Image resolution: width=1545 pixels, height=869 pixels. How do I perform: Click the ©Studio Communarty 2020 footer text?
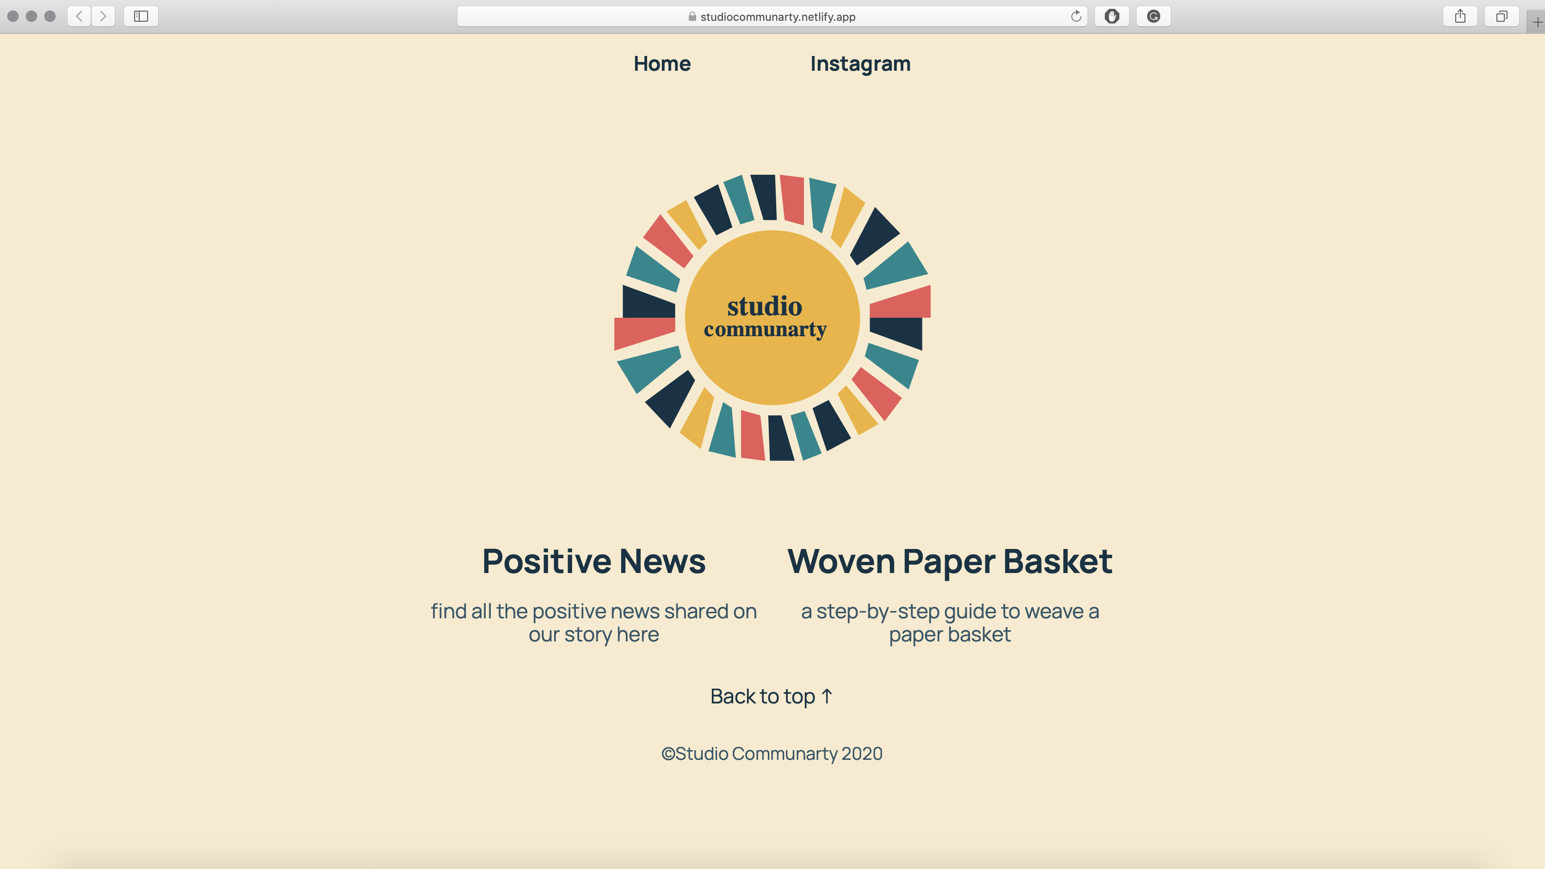(x=772, y=753)
